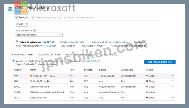Click the warning icon on the Allow_131.107.100.50 rule

click(31, 76)
